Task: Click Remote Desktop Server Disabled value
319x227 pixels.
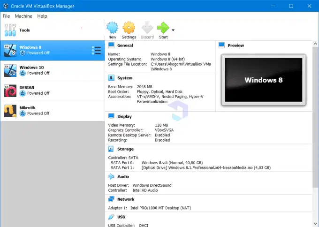Action: tap(162, 135)
